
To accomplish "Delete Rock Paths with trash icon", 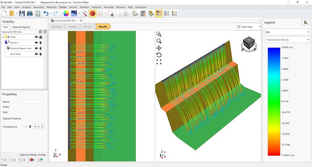I will coord(41,54).
